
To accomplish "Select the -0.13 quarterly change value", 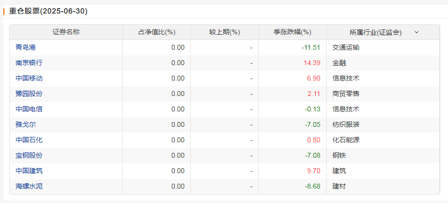I will pyautogui.click(x=312, y=109).
